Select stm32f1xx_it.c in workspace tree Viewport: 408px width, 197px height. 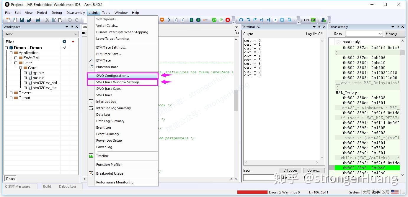coord(44,88)
